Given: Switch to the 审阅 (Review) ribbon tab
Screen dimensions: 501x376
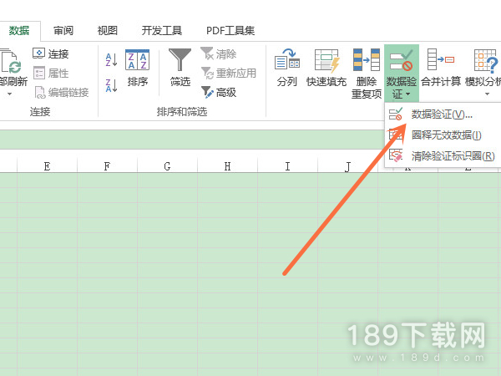Looking at the screenshot, I should click(63, 31).
